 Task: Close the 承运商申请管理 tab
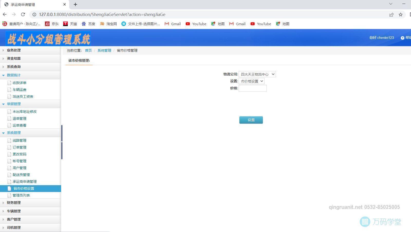pyautogui.click(x=64, y=4)
